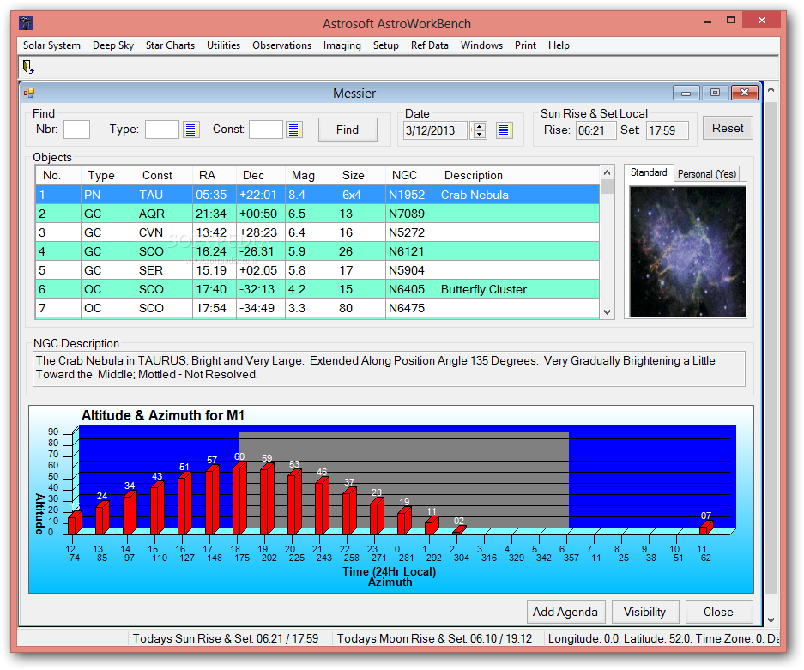
Task: Click the Sun Set field 17:59
Action: coord(667,130)
